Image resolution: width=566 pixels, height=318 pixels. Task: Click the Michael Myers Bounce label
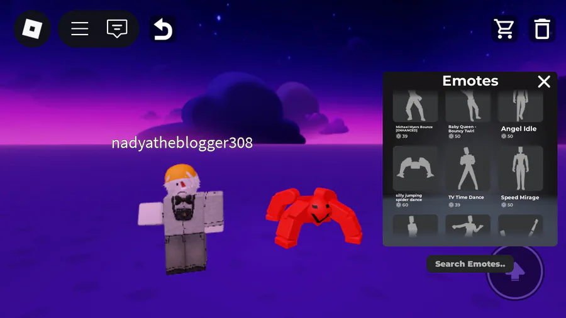[414, 128]
